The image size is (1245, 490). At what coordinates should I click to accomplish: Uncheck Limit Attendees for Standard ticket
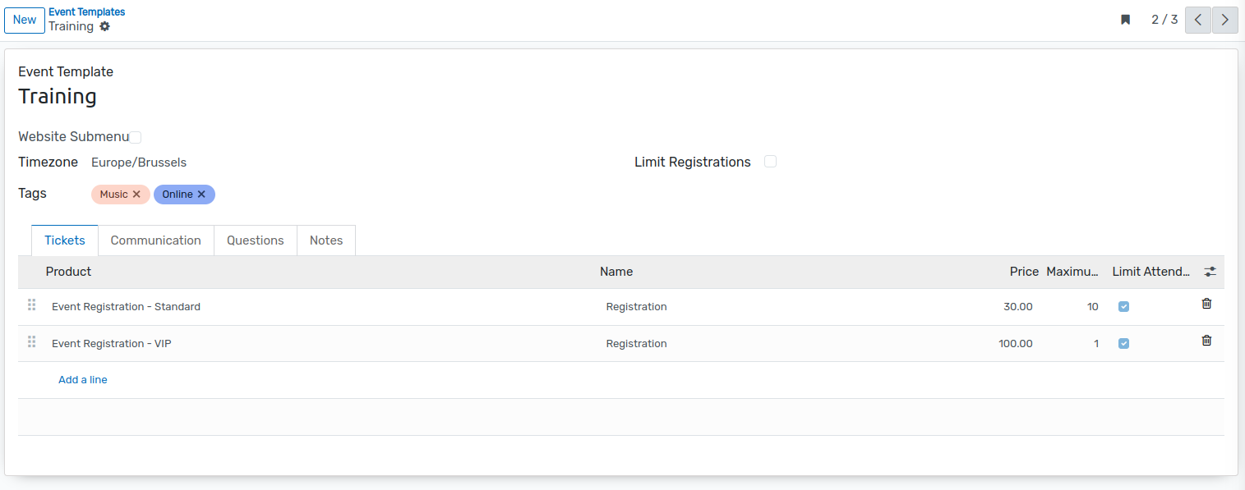pos(1123,307)
